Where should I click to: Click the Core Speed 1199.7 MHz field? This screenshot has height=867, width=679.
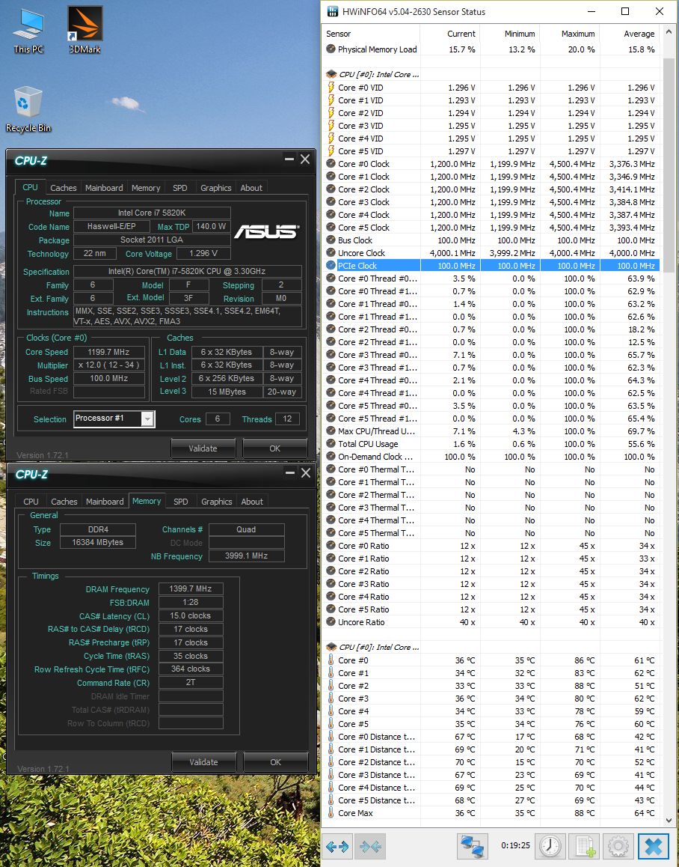point(109,352)
